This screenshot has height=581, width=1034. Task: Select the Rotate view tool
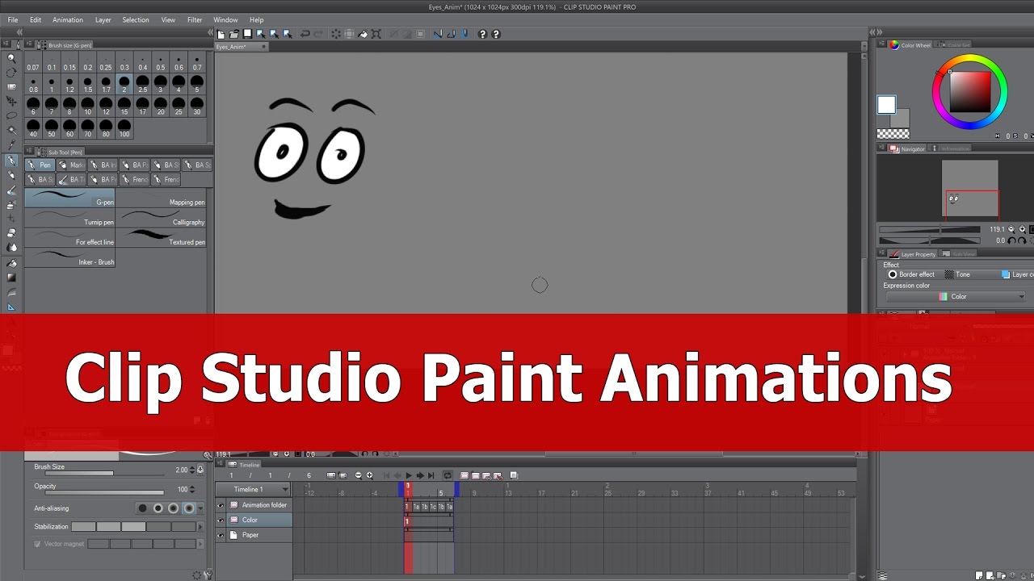[x=11, y=73]
